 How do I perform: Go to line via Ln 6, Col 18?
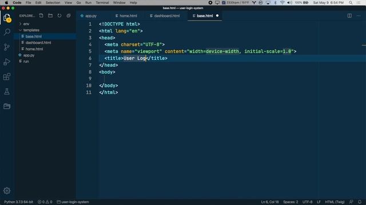tap(270, 202)
